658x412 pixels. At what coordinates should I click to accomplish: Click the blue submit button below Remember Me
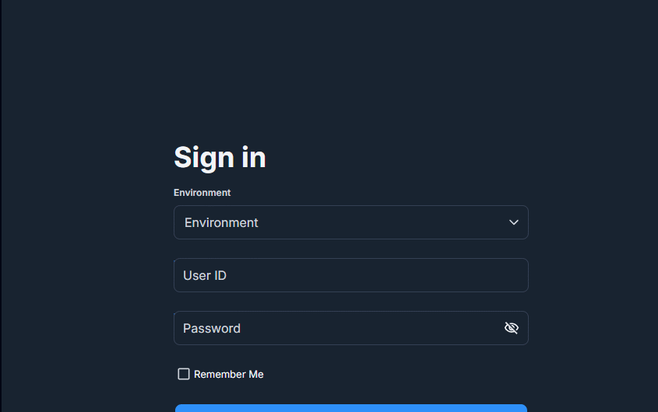tap(351, 408)
